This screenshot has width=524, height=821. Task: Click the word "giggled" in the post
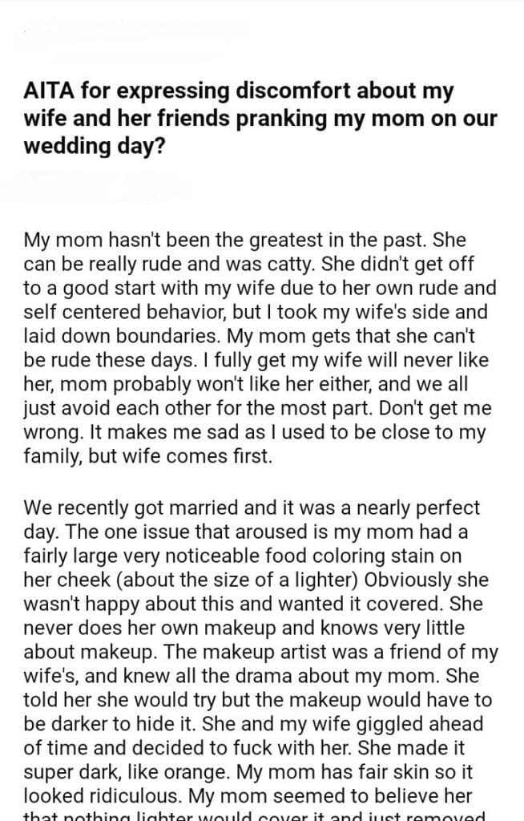point(384,724)
